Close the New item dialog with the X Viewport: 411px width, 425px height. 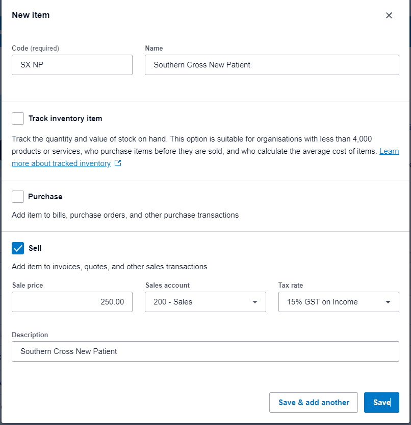pos(389,15)
